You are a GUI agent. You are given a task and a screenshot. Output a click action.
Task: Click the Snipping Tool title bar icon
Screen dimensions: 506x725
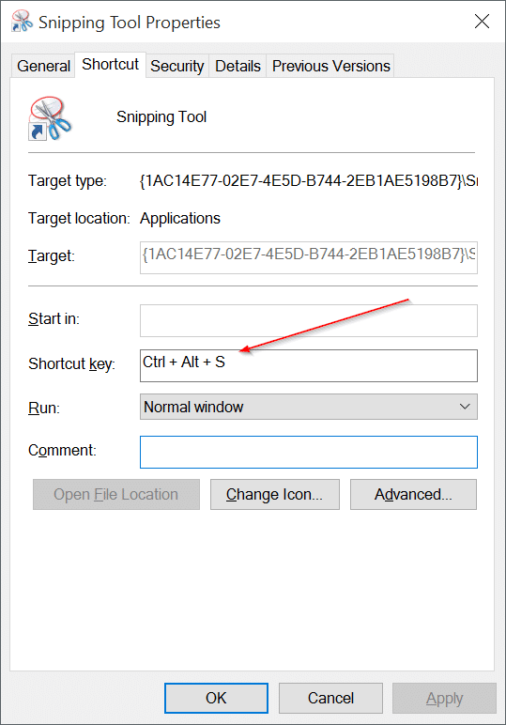[x=22, y=22]
